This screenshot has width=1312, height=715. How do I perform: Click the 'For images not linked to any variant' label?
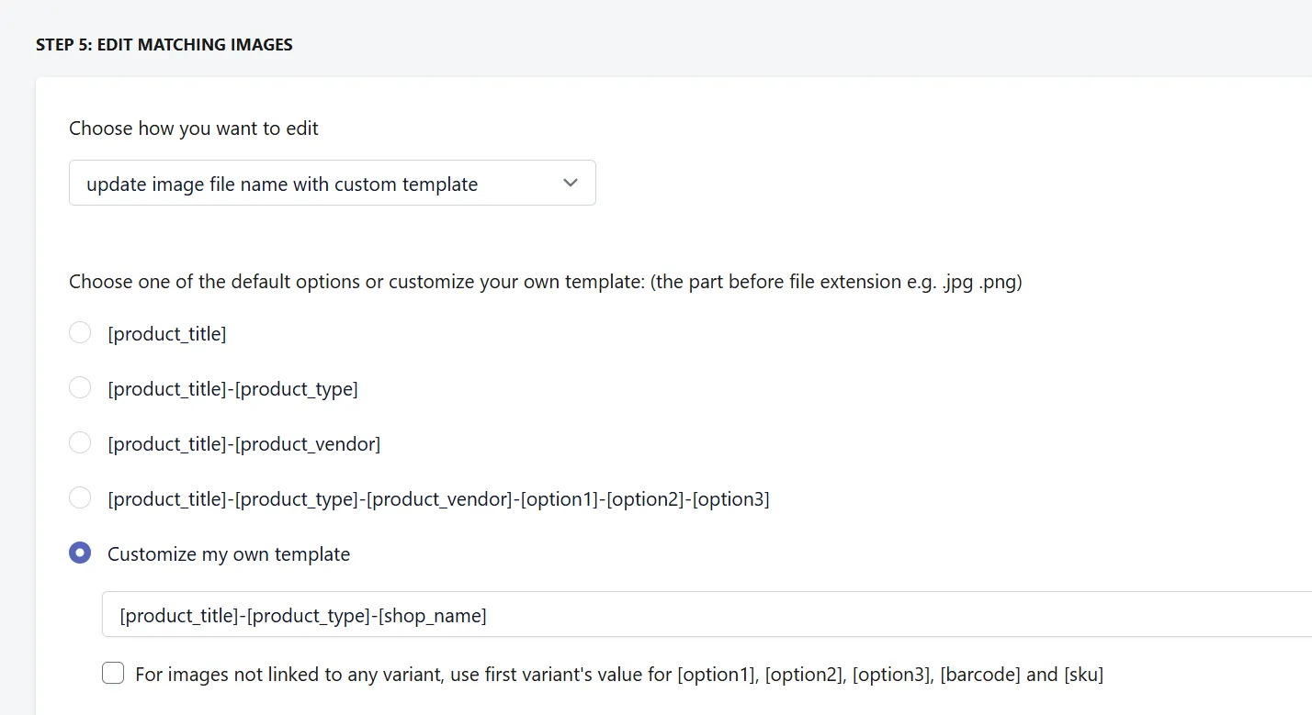point(619,675)
